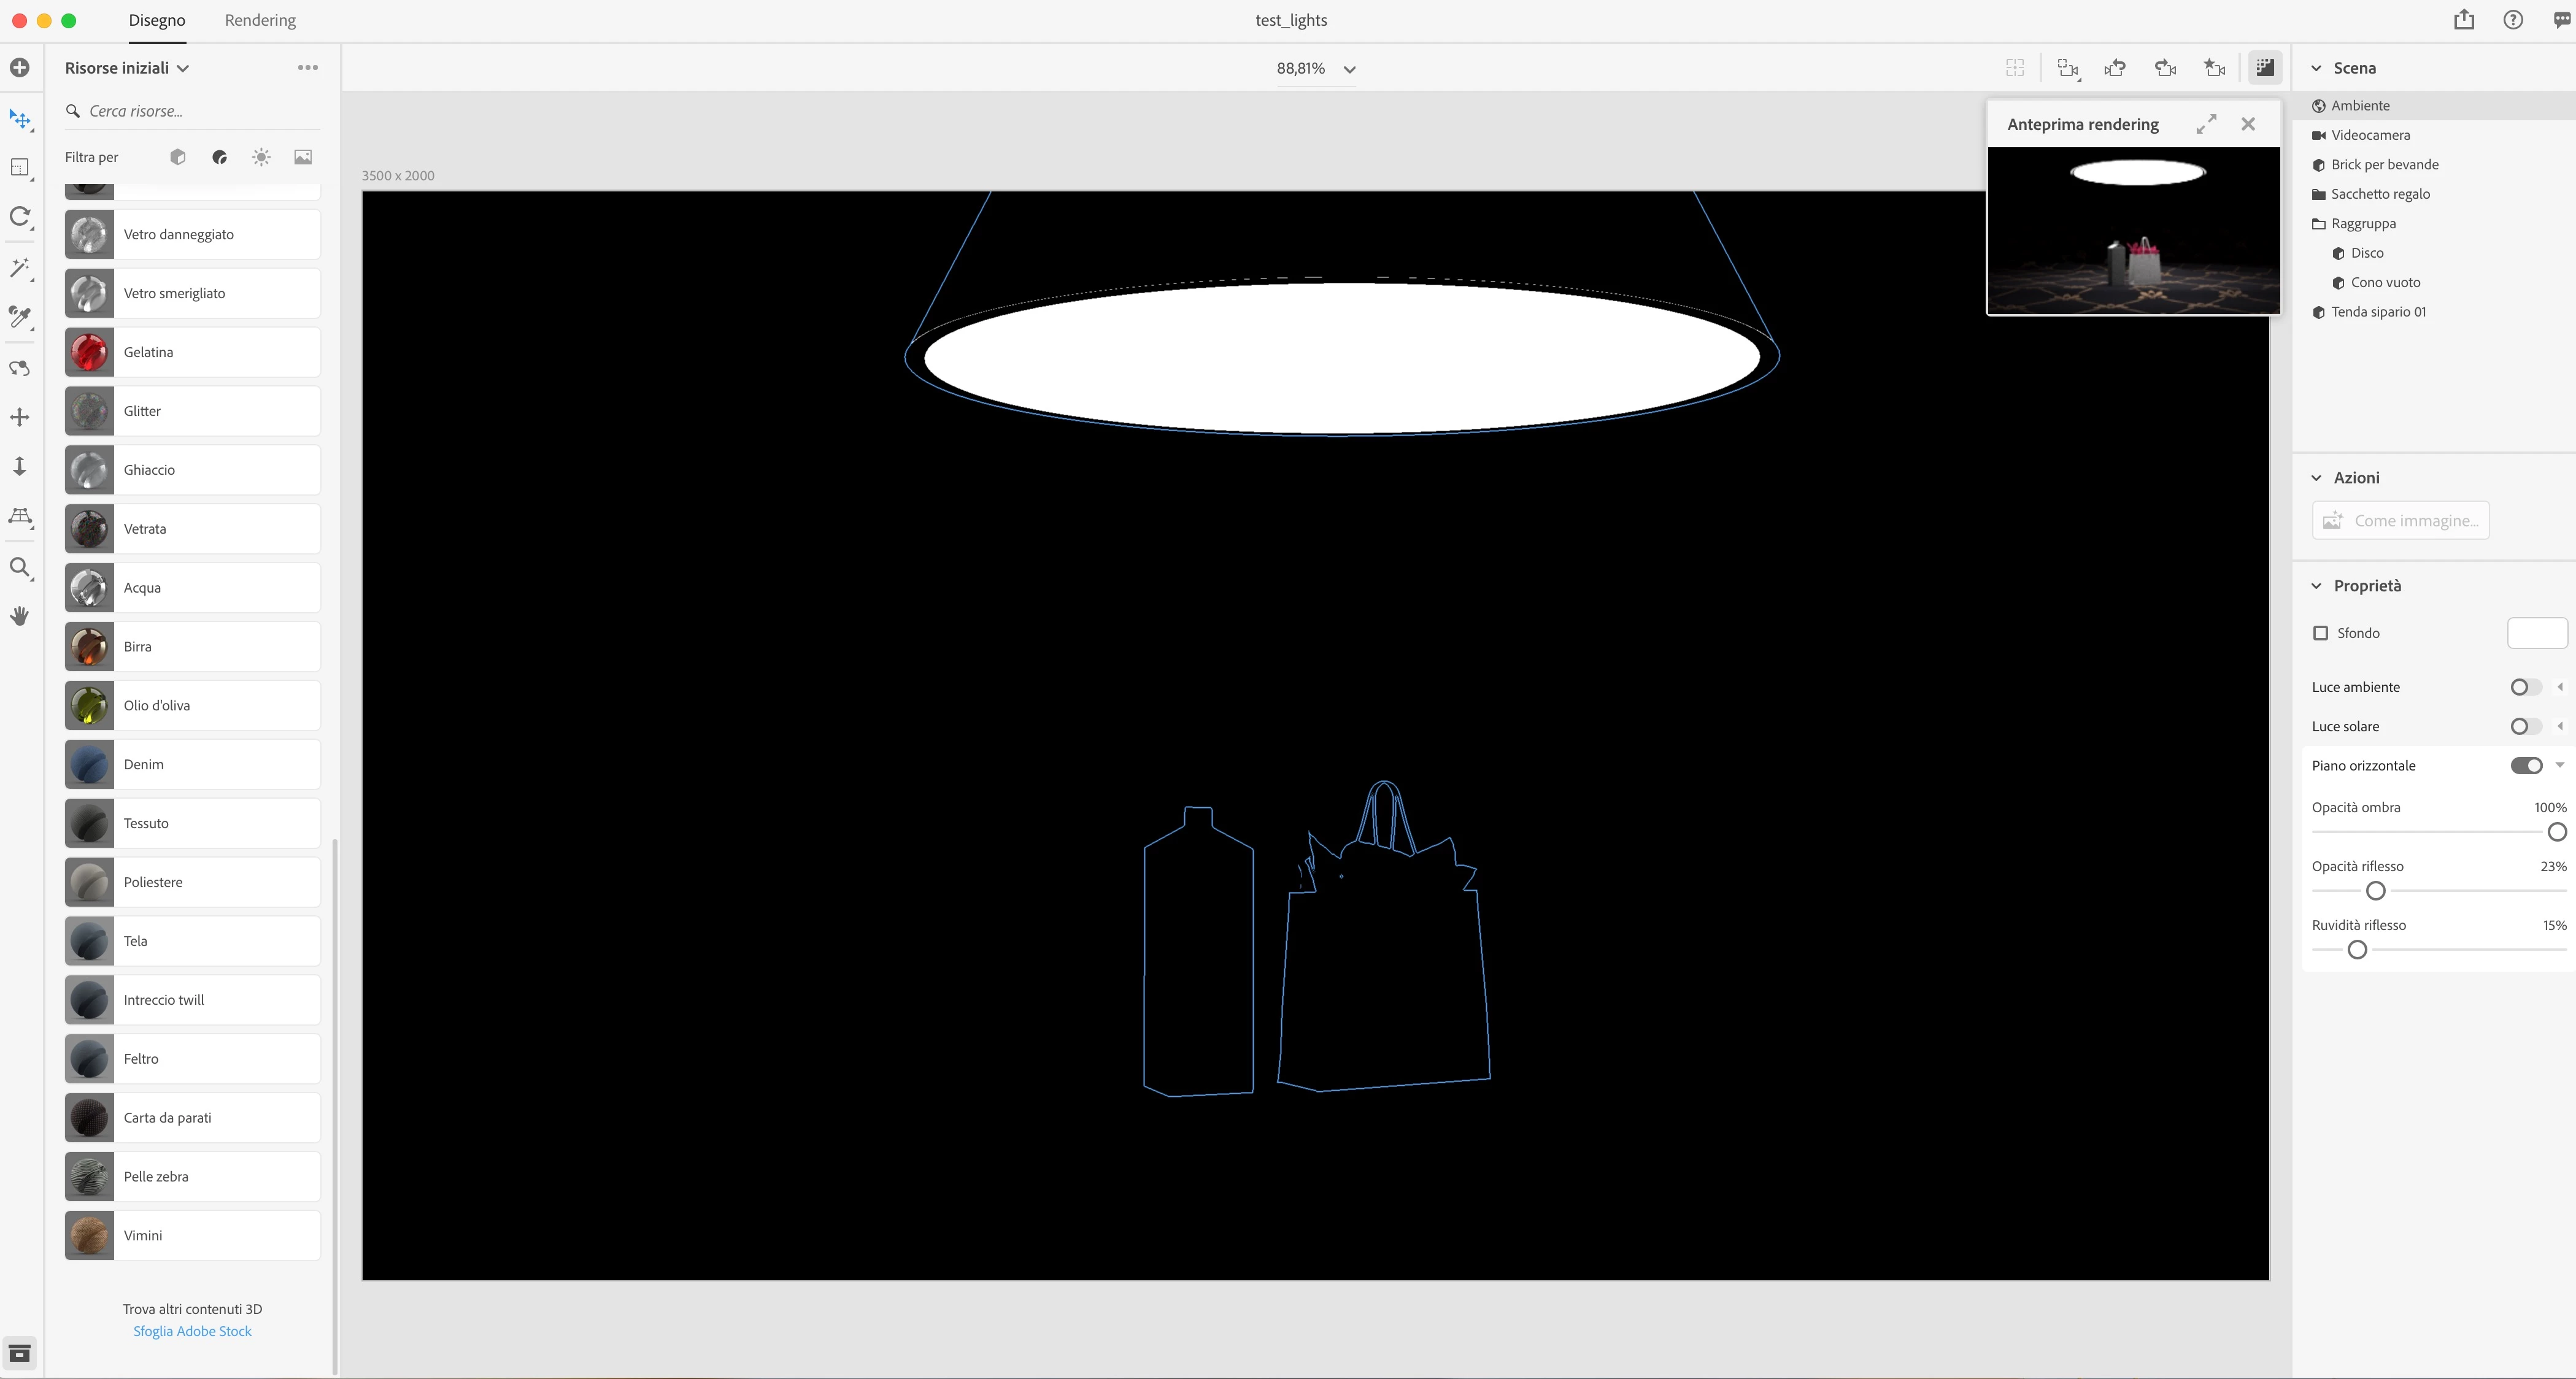
Task: Turn on Luce ambiente toggle
Action: coord(2525,687)
